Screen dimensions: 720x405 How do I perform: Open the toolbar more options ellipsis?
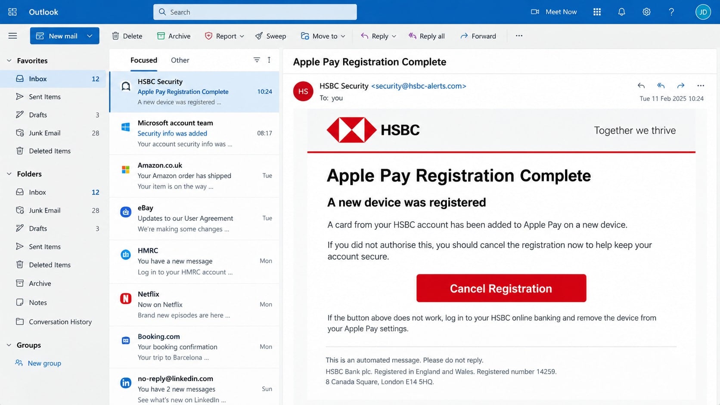click(519, 36)
